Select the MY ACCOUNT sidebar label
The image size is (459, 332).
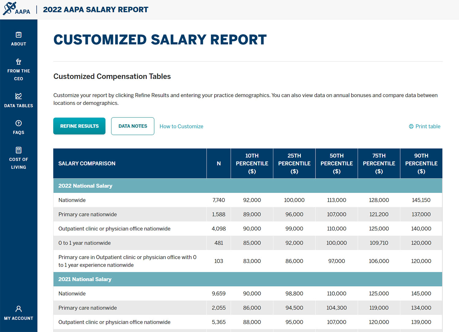pyautogui.click(x=19, y=318)
